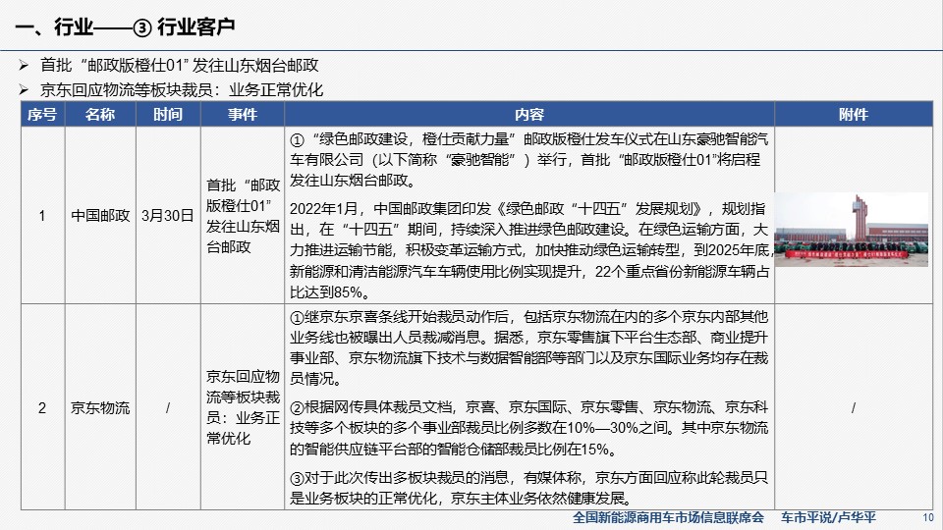Click paragraph starting ②根据网传具体裁员文档

(529, 428)
